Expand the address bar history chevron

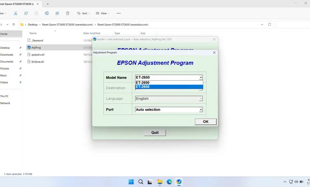pyautogui.click(x=262, y=25)
